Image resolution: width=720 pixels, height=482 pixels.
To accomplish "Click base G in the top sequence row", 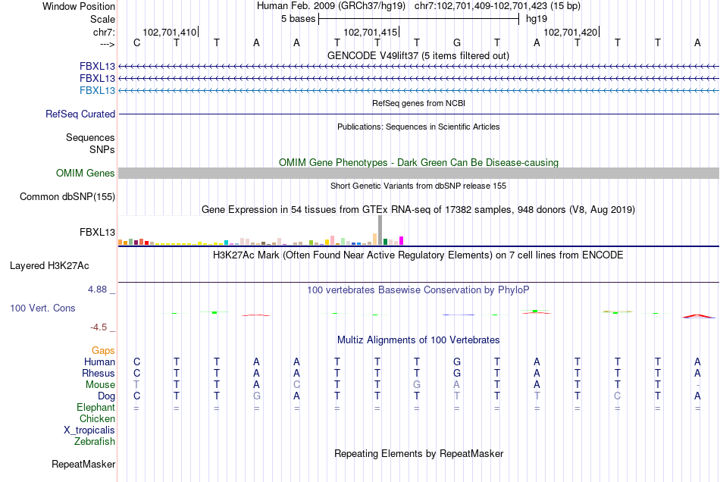I will pos(457,42).
